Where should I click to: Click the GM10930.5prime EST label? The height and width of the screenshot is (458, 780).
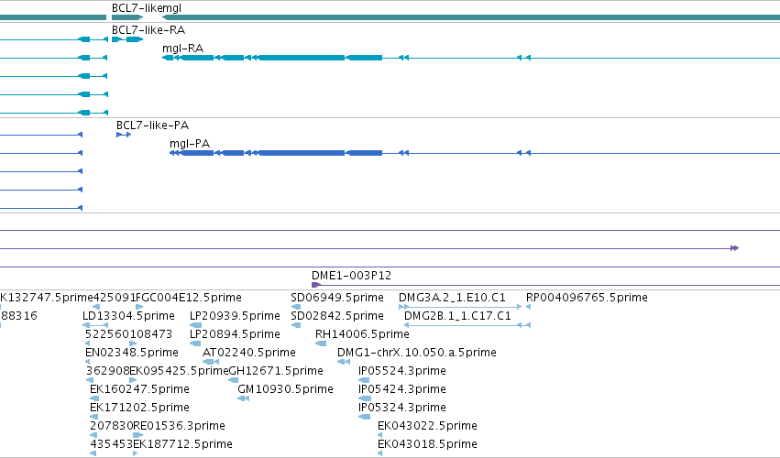pos(286,389)
